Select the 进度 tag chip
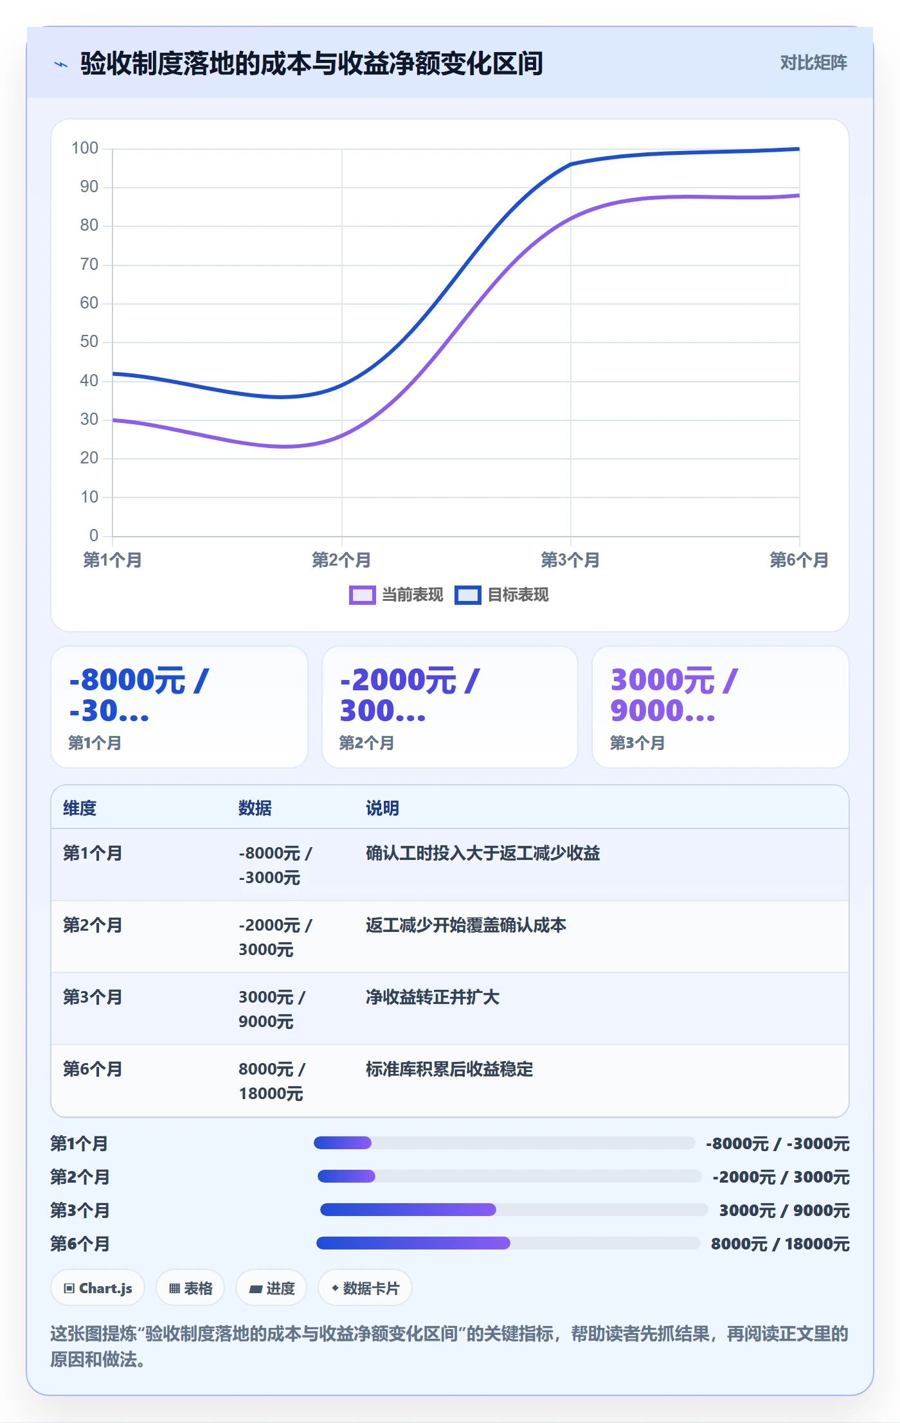The width and height of the screenshot is (900, 1423). [x=271, y=1288]
